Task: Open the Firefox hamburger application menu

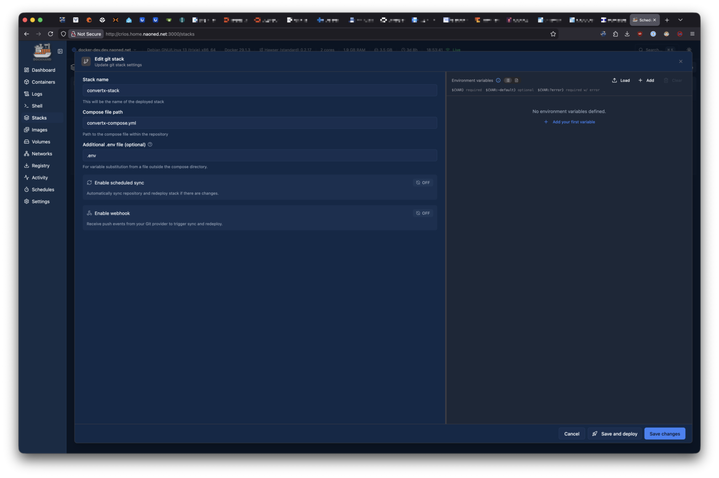Action: tap(692, 34)
